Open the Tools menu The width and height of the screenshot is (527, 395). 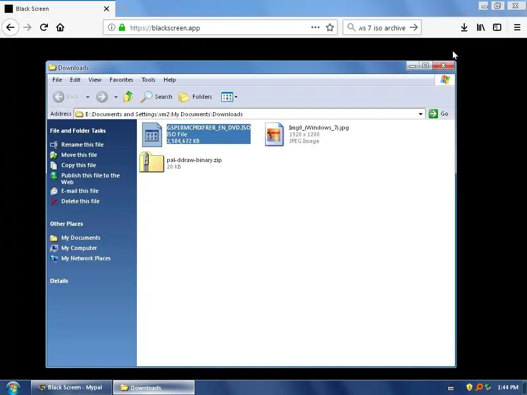click(x=148, y=80)
